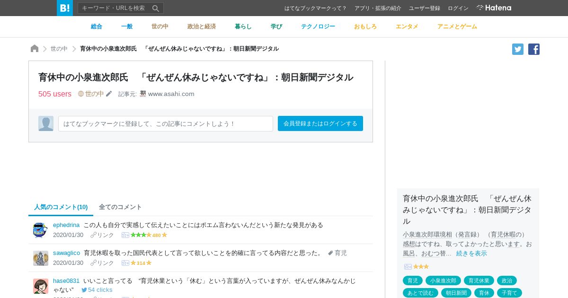Share the article on Twitter
The width and height of the screenshot is (568, 298).
518,49
